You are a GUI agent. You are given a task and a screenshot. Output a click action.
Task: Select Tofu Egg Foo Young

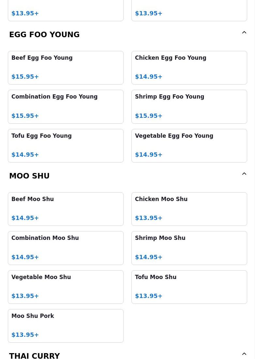pyautogui.click(x=66, y=146)
